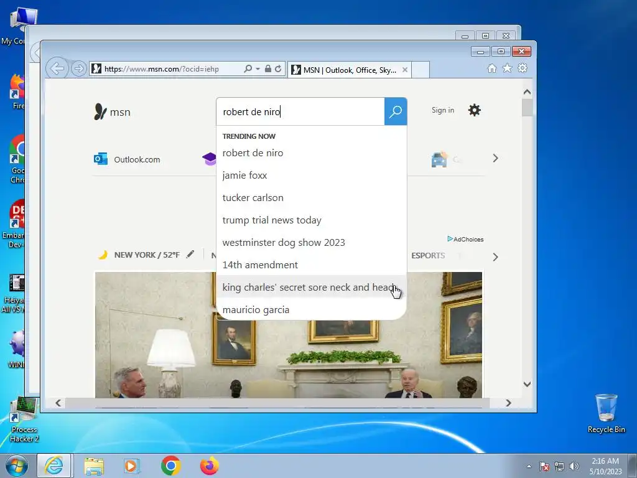Open the address bar dropdown arrow
637x478 pixels.
tap(258, 68)
